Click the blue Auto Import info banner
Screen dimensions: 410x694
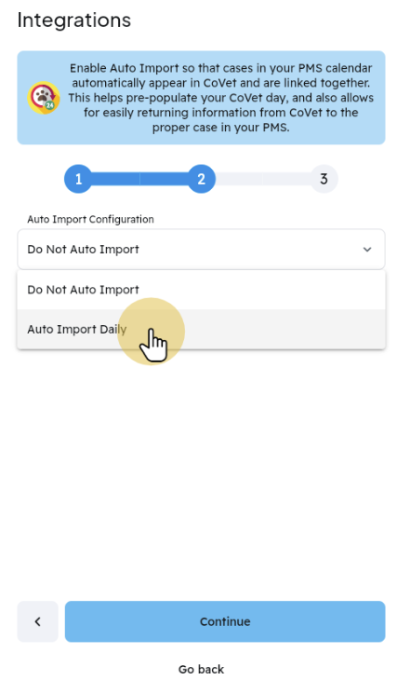[201, 98]
